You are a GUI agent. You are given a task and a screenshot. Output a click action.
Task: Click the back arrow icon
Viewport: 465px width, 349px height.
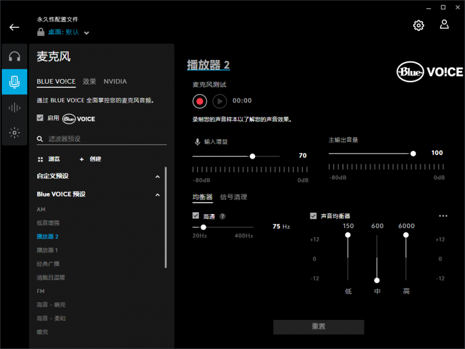pyautogui.click(x=15, y=27)
